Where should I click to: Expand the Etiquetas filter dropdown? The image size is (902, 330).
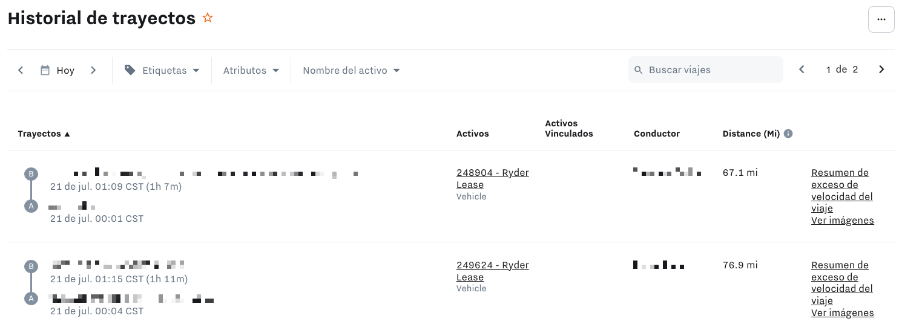[162, 70]
